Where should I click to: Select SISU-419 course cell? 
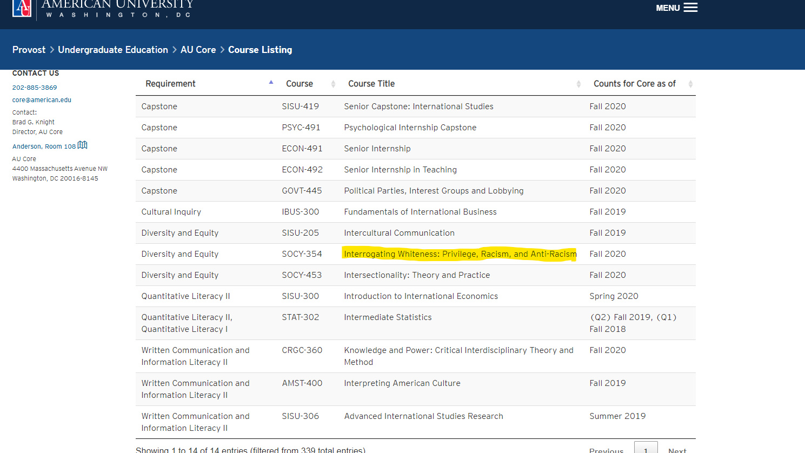pos(301,106)
